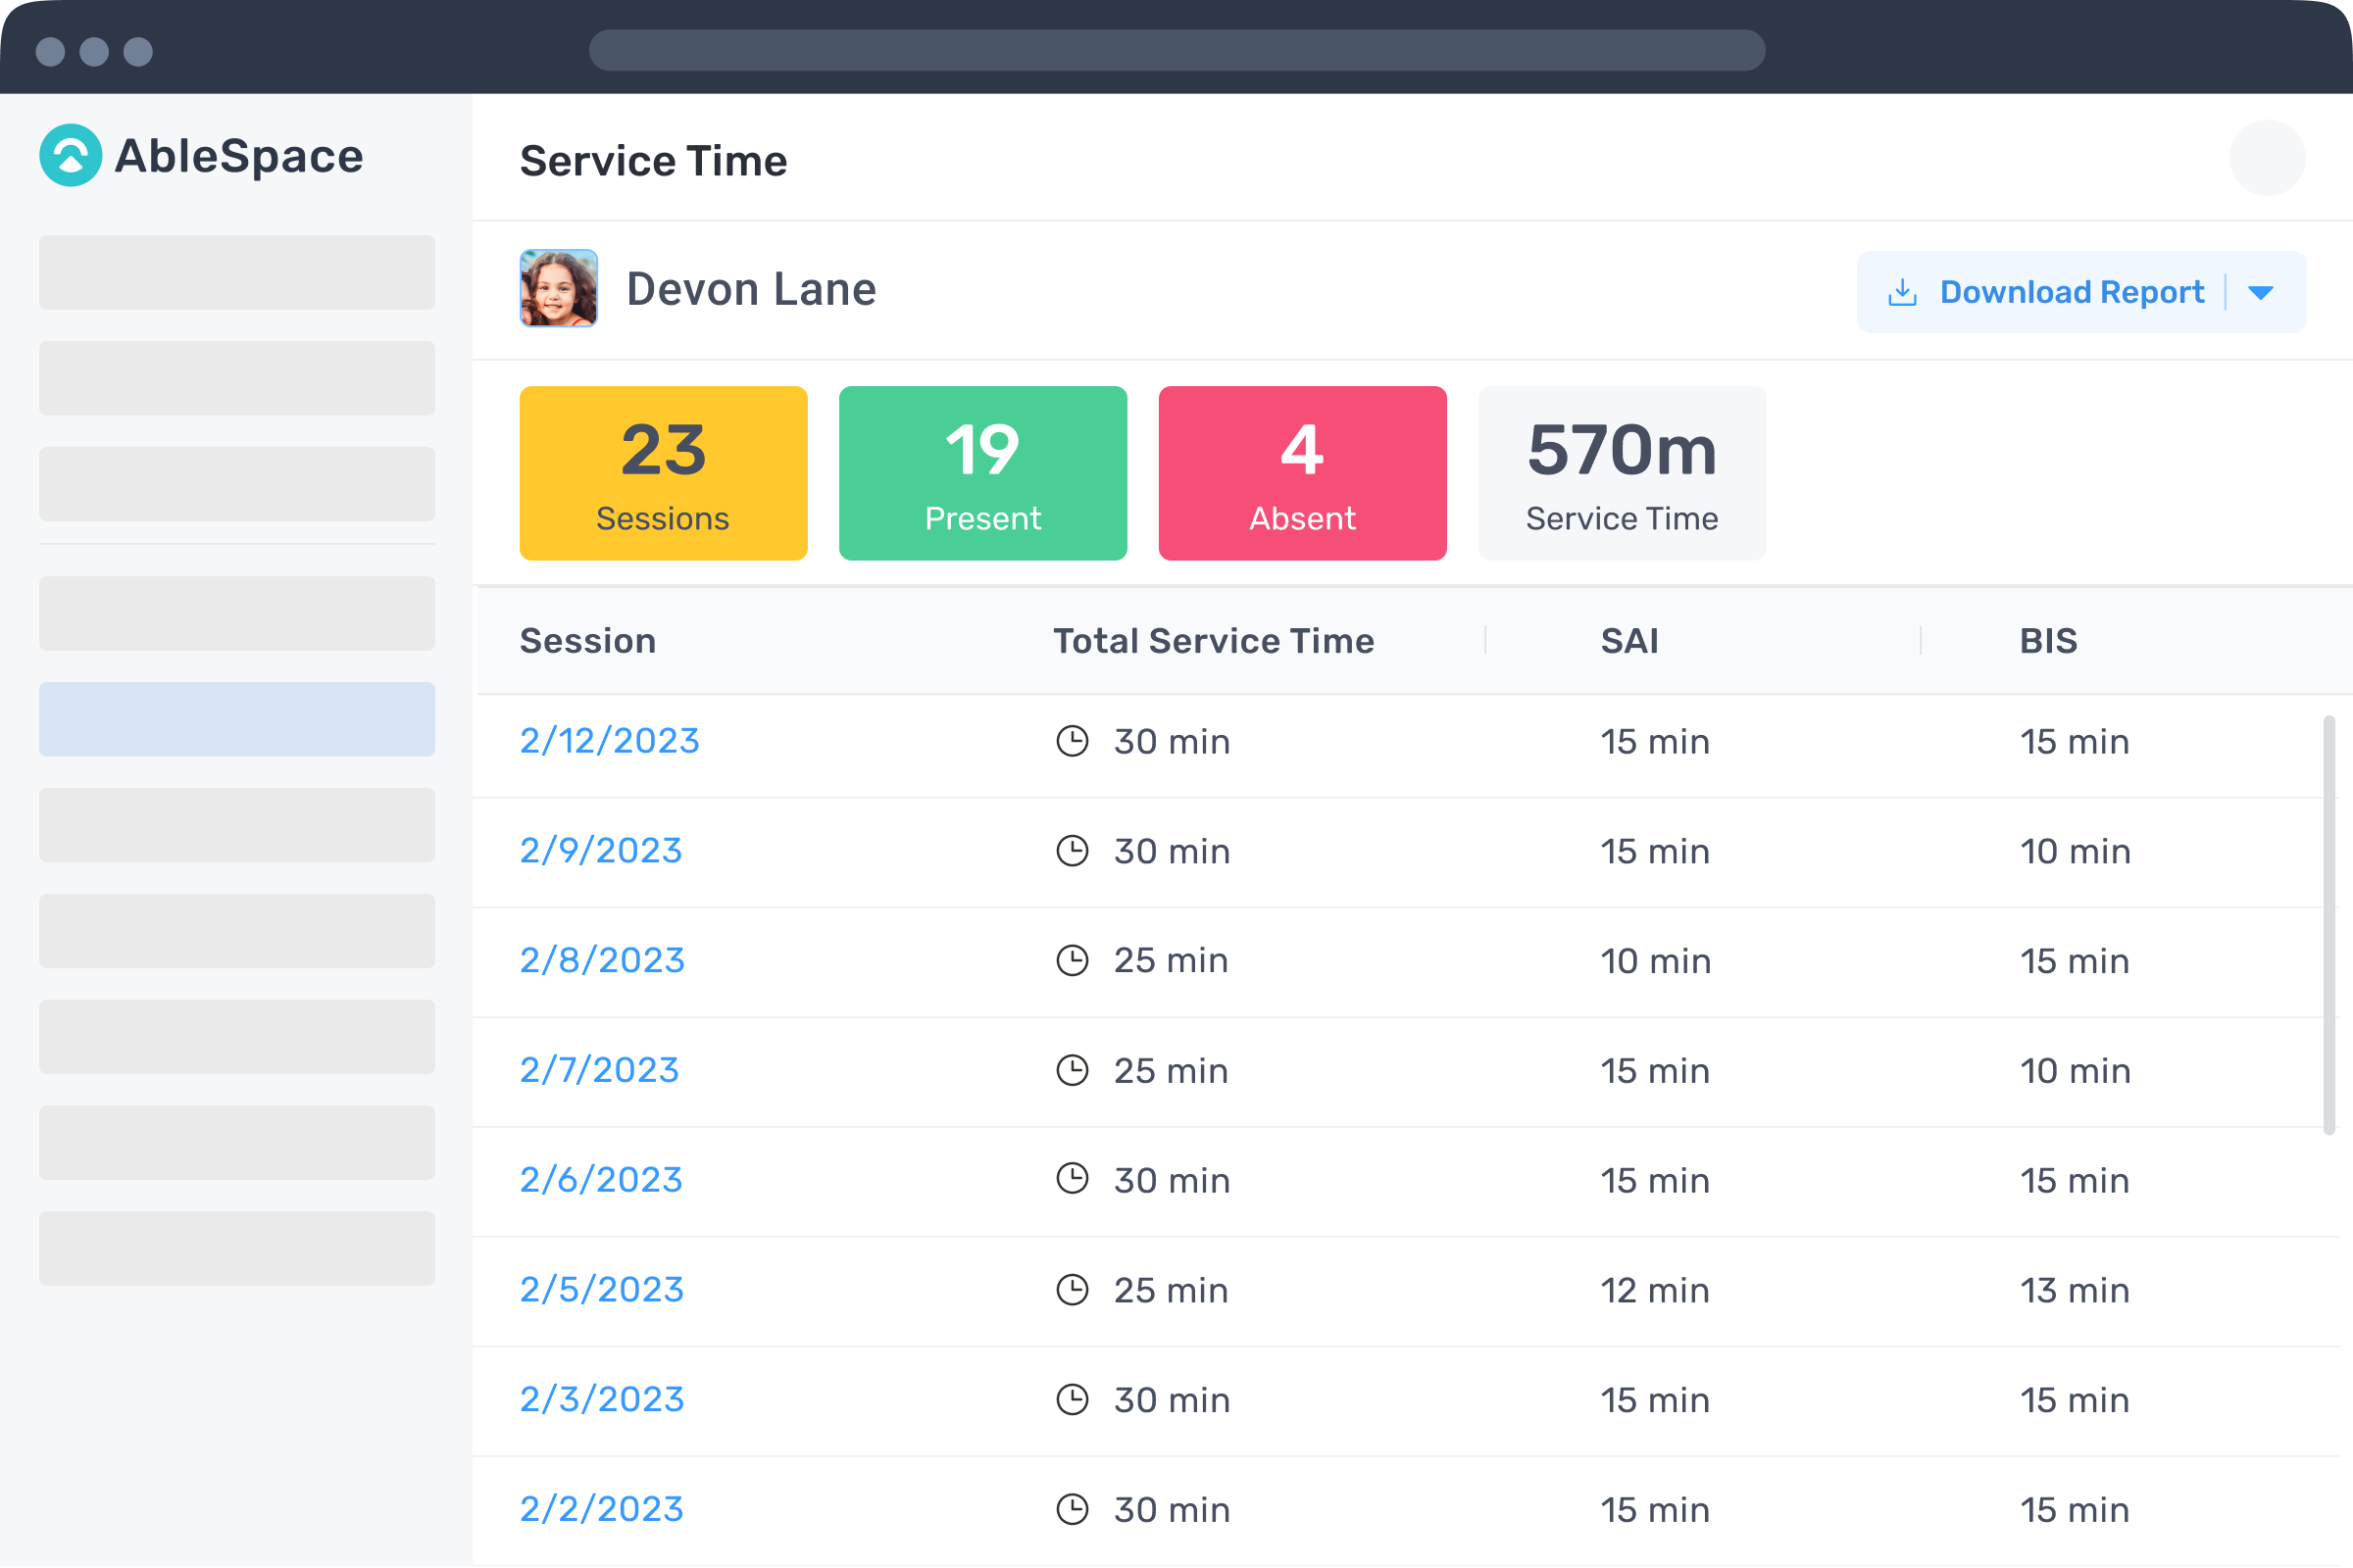Viewport: 2353px width, 1568px height.
Task: Click the red 4 Absent card
Action: click(x=1302, y=473)
